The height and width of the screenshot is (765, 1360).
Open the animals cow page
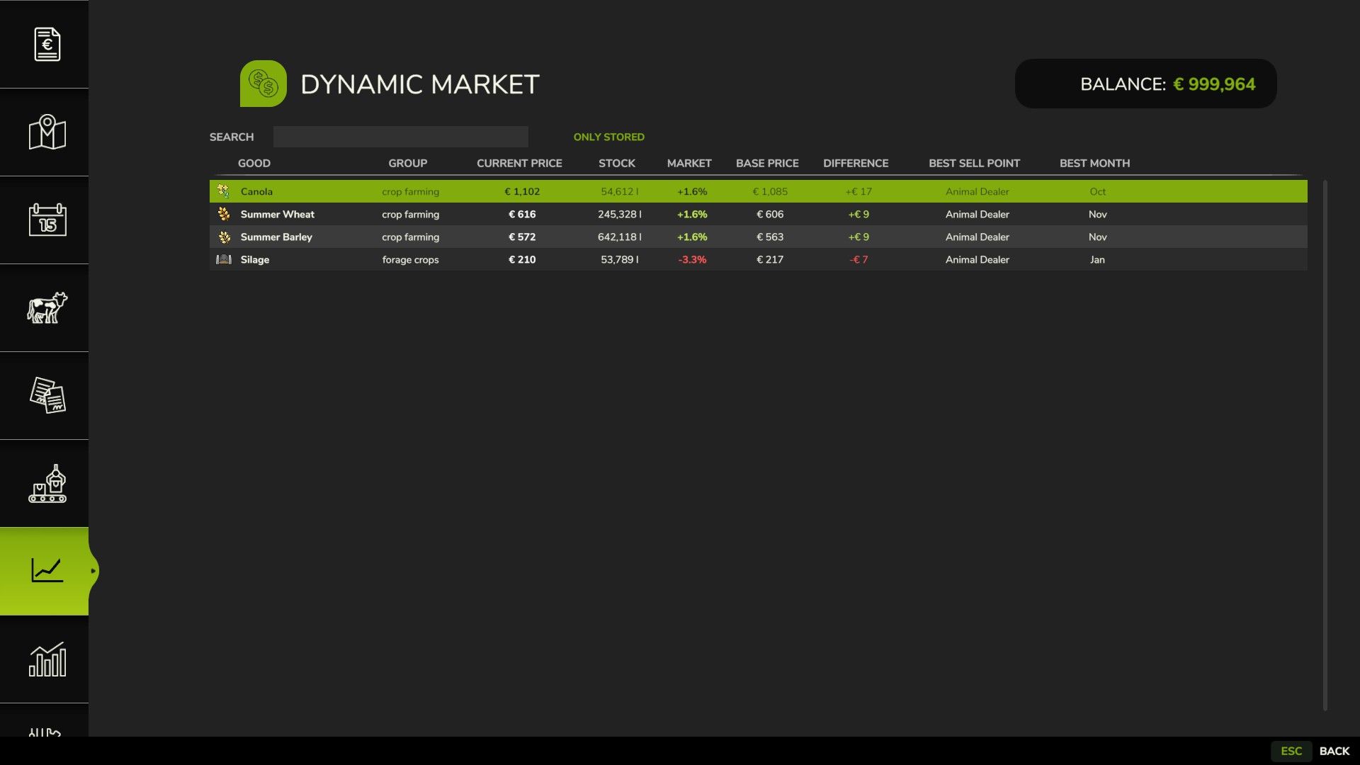(47, 307)
